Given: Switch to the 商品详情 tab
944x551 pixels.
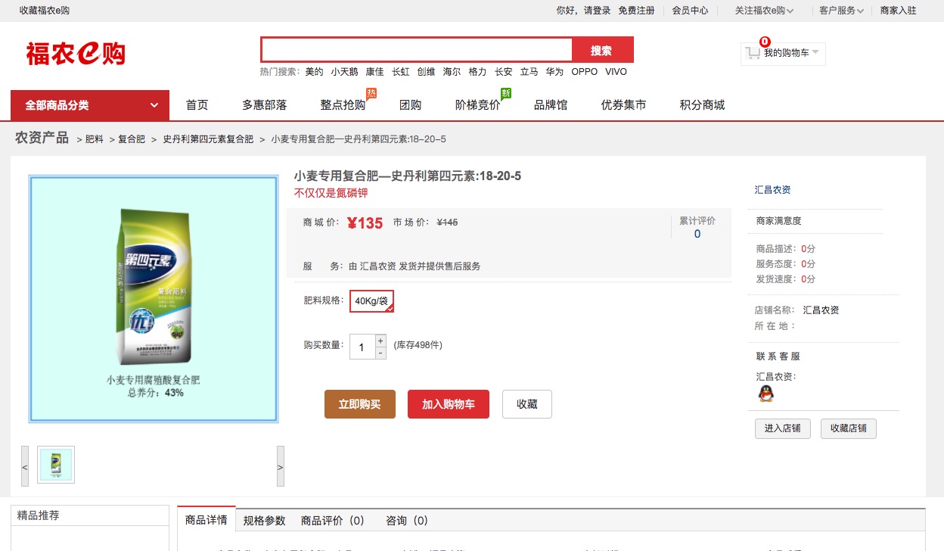Looking at the screenshot, I should click(x=206, y=520).
